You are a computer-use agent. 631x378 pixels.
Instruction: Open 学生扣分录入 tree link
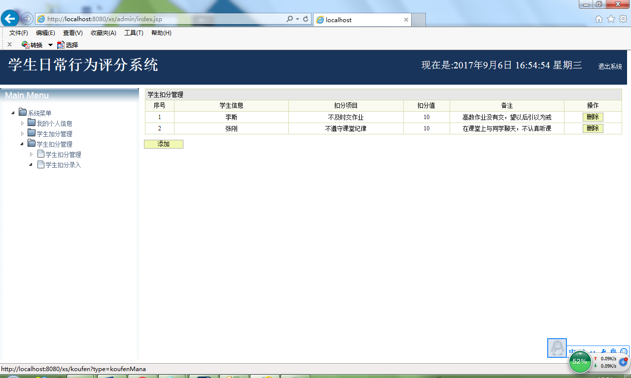point(63,165)
